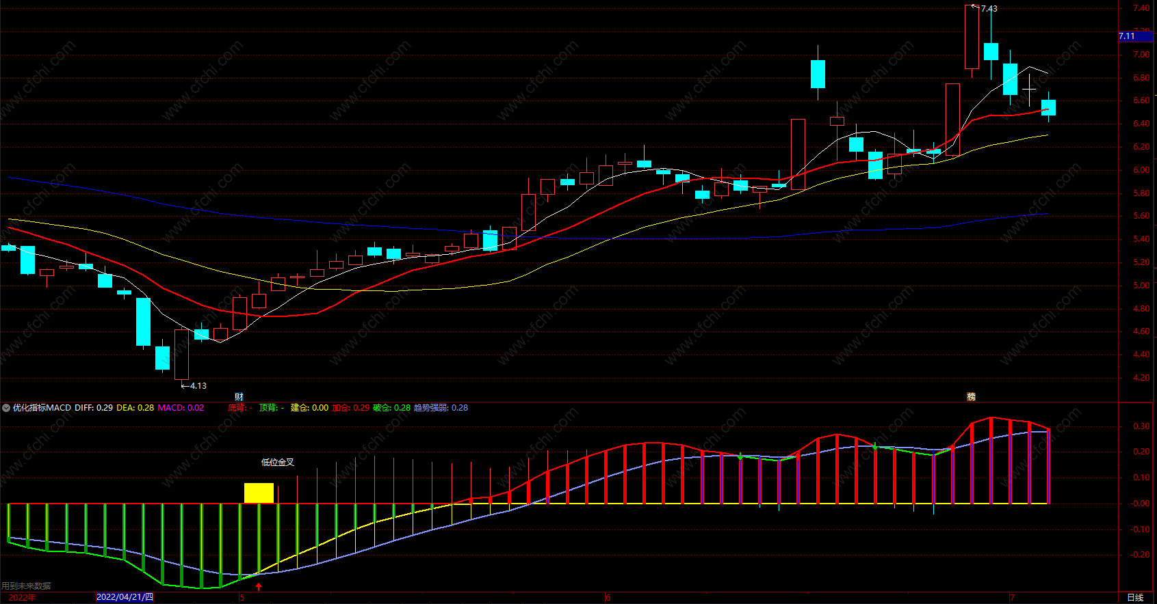Viewport: 1157px width, 604px height.
Task: Select the 顶背 indicator label
Action: pos(272,408)
